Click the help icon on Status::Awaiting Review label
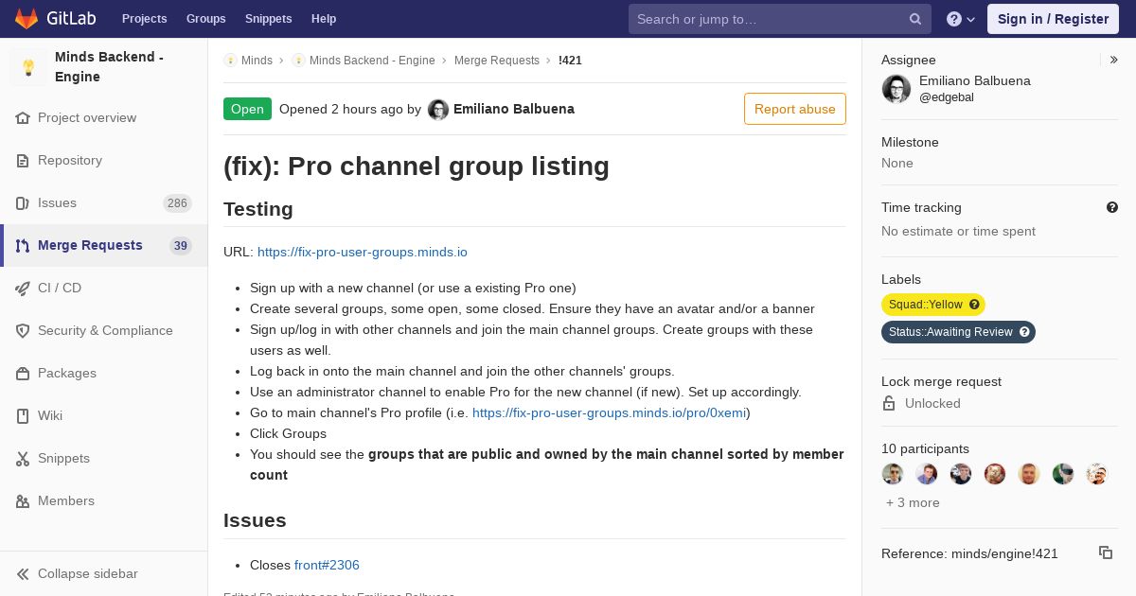Viewport: 1136px width, 596px height. coord(1024,332)
